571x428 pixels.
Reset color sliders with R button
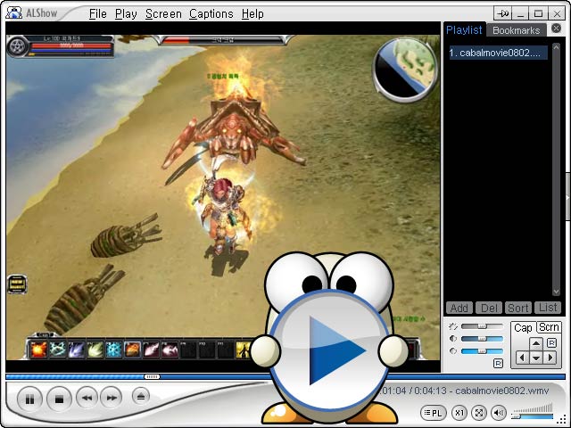[498, 363]
